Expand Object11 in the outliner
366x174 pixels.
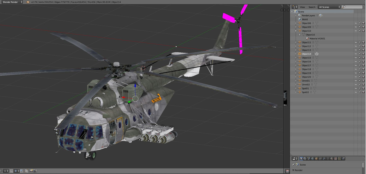point(296,42)
